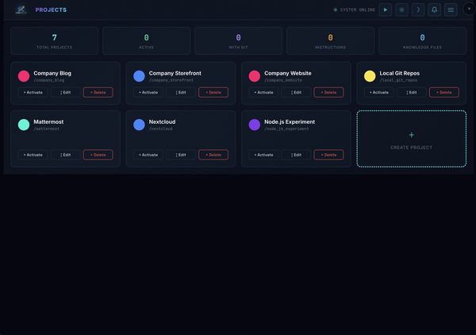Click the Instructions stat card
The width and height of the screenshot is (476, 335).
pos(330,41)
